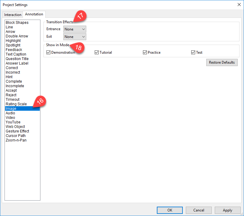This screenshot has width=244, height=216.
Task: Confirm settings with the OK button
Action: pyautogui.click(x=170, y=210)
